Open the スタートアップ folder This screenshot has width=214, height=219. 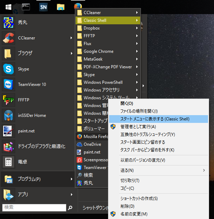93,121
